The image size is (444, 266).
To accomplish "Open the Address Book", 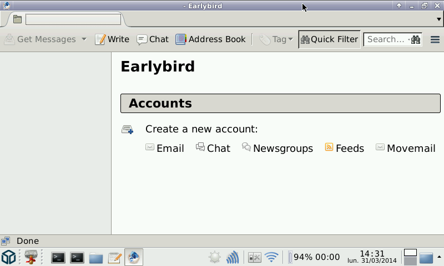I will (x=210, y=39).
